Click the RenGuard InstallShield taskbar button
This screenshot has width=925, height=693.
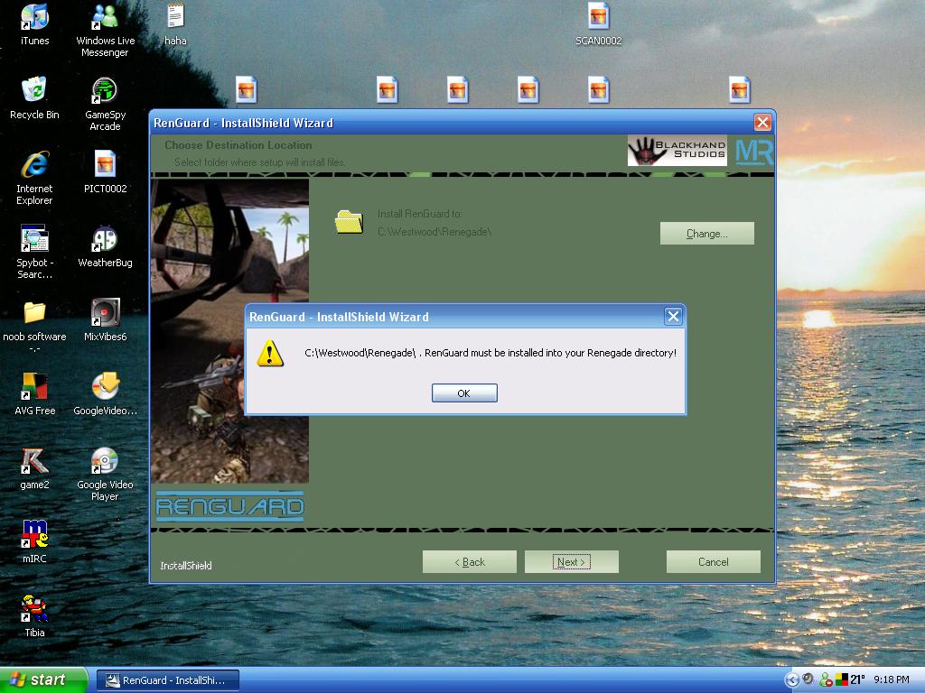167,680
